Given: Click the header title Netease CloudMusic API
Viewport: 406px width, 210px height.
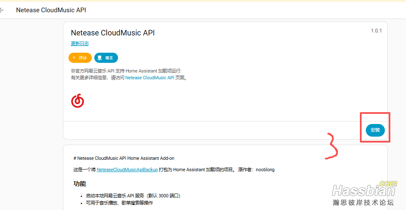Looking at the screenshot, I should [x=51, y=10].
